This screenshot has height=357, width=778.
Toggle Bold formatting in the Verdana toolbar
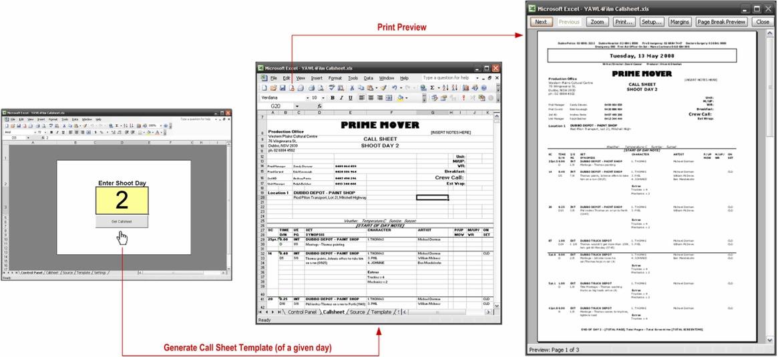[333, 98]
